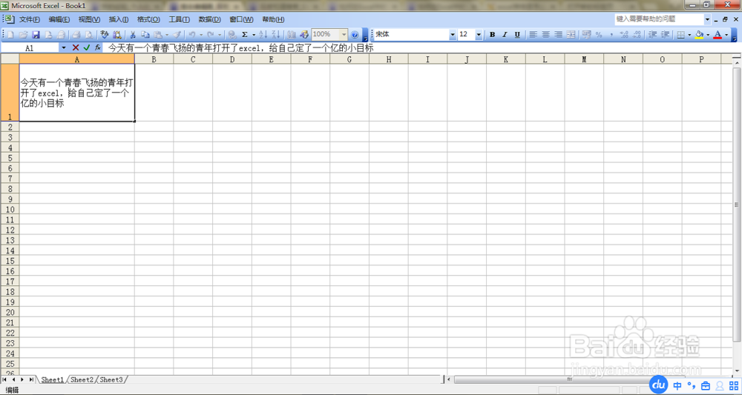Open the 编辑(E) menu
The image size is (742, 395).
59,19
